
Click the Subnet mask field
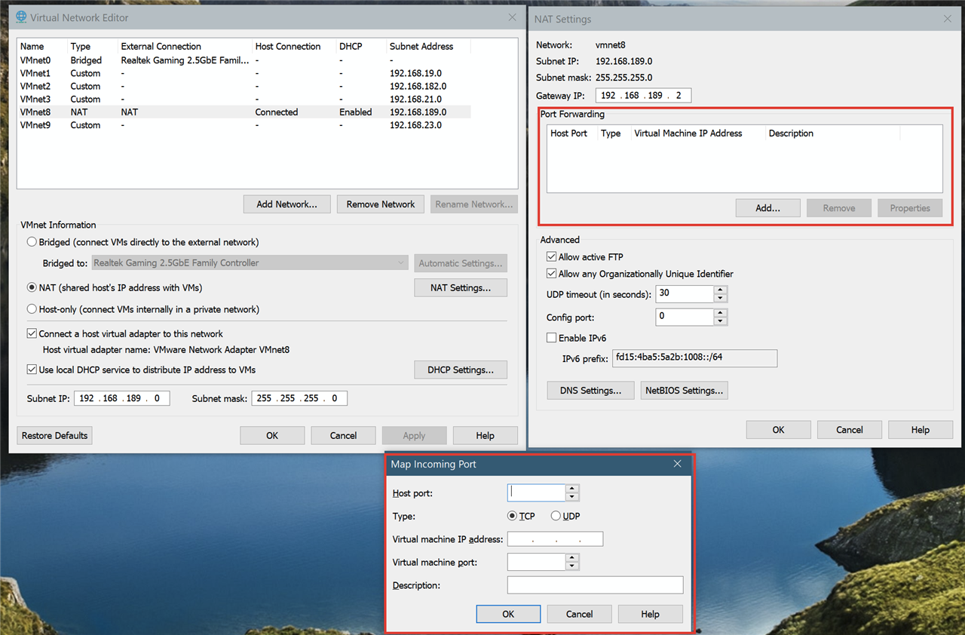click(300, 398)
